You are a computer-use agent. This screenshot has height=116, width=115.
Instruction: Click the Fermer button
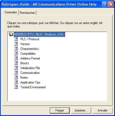click(x=60, y=110)
